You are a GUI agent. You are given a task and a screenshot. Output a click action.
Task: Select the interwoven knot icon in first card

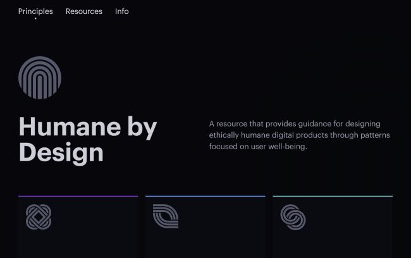click(39, 217)
